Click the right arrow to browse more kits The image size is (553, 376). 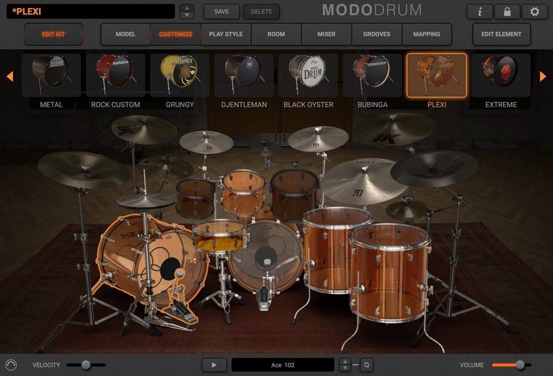(x=542, y=76)
